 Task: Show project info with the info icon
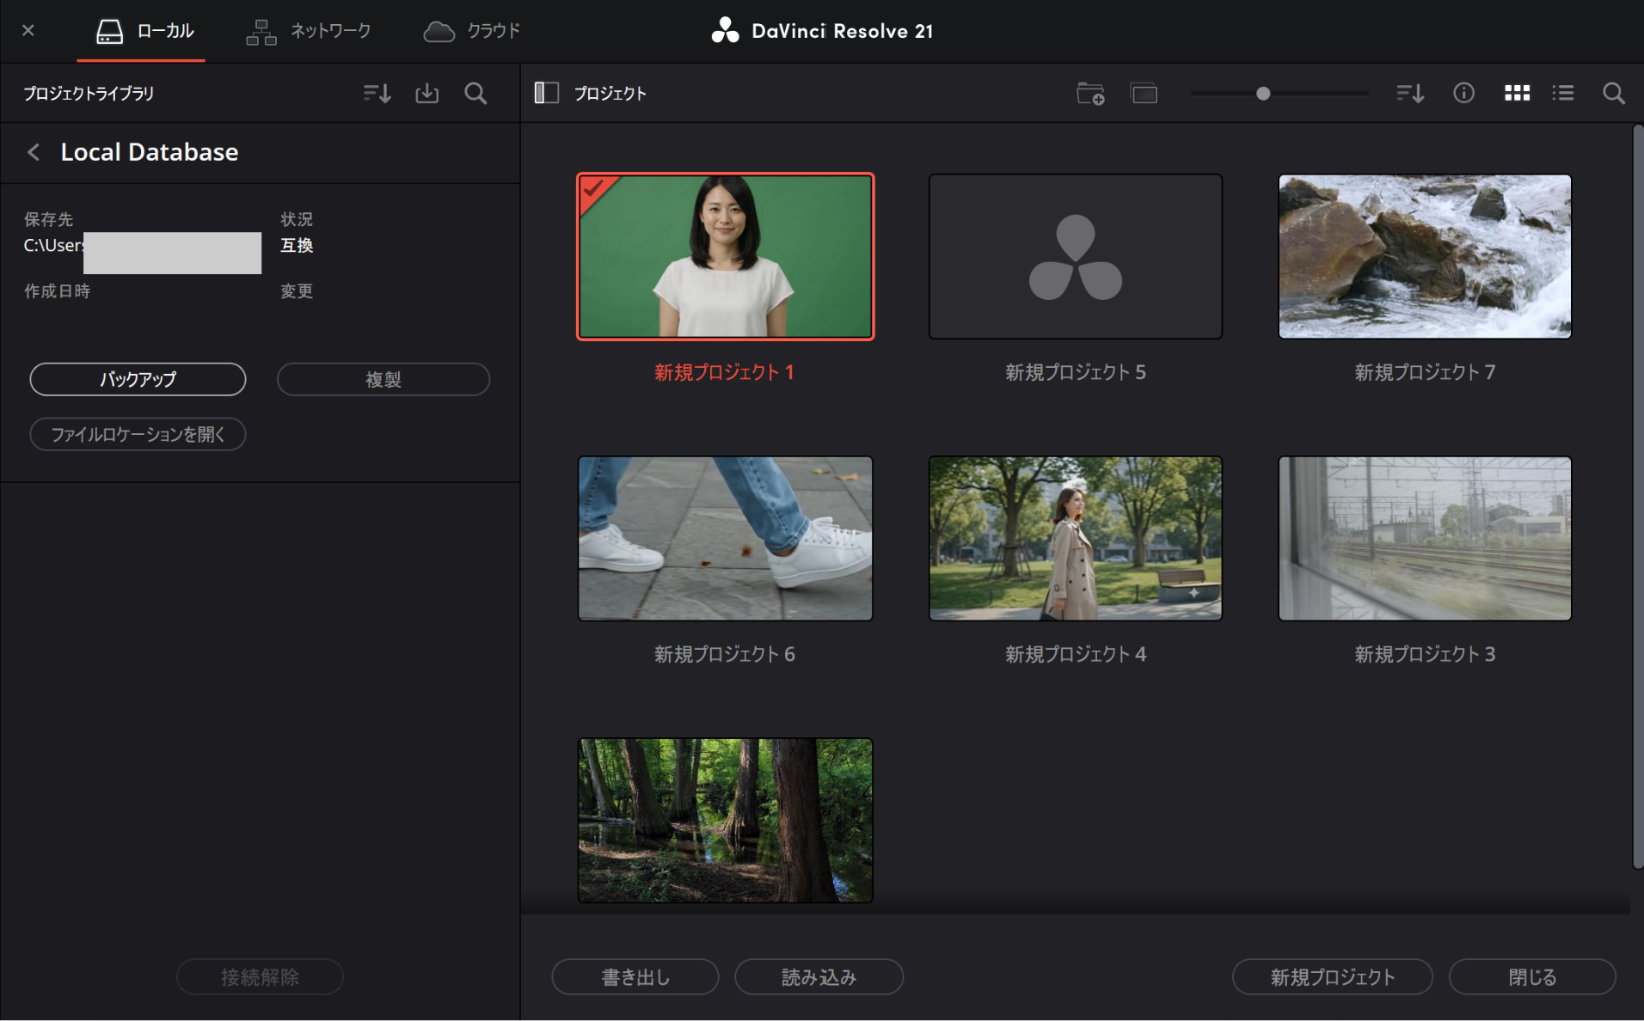click(x=1463, y=93)
